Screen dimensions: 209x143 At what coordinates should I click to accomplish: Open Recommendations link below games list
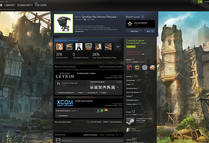(116, 122)
